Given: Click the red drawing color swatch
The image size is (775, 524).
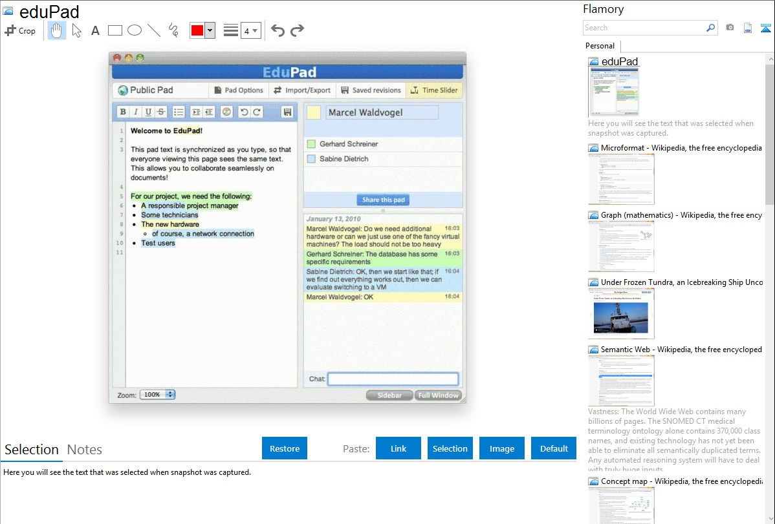Looking at the screenshot, I should pos(197,30).
